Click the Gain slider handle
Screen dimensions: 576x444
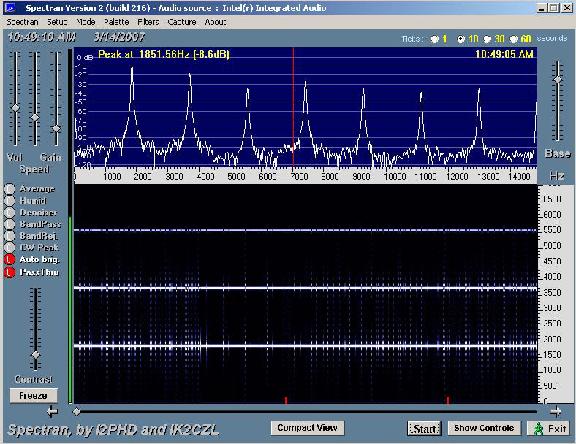coord(56,129)
